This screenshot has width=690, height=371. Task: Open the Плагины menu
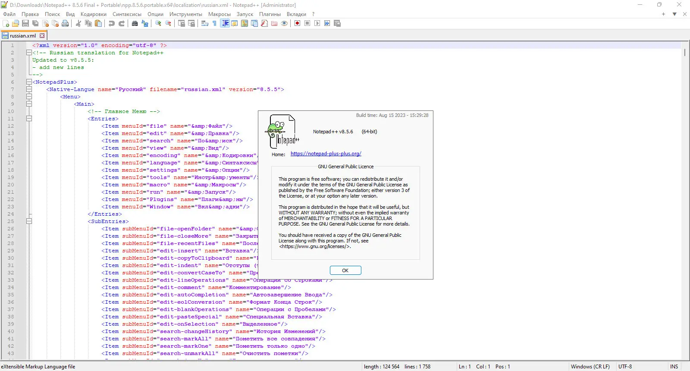pyautogui.click(x=270, y=14)
